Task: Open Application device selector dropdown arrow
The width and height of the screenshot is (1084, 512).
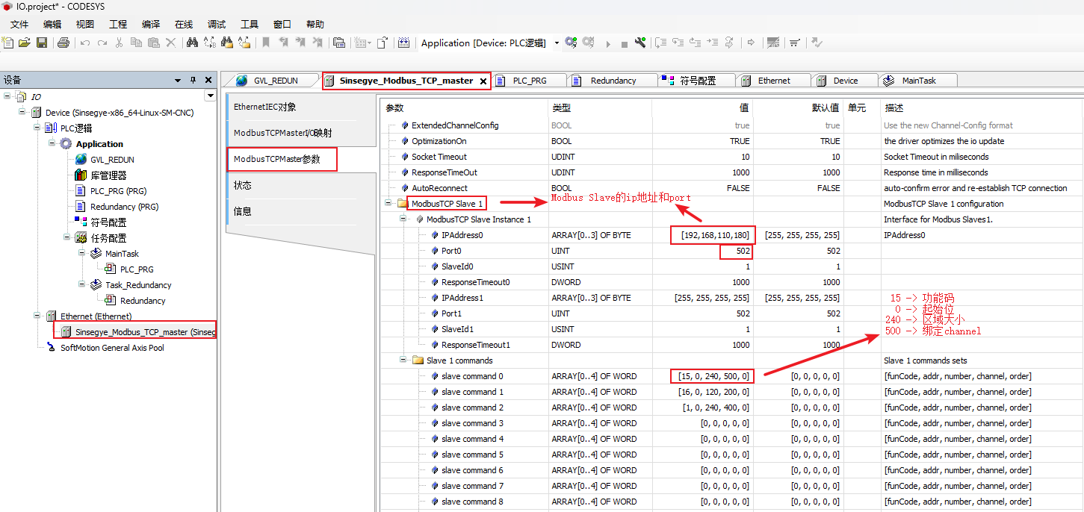Action: click(557, 43)
